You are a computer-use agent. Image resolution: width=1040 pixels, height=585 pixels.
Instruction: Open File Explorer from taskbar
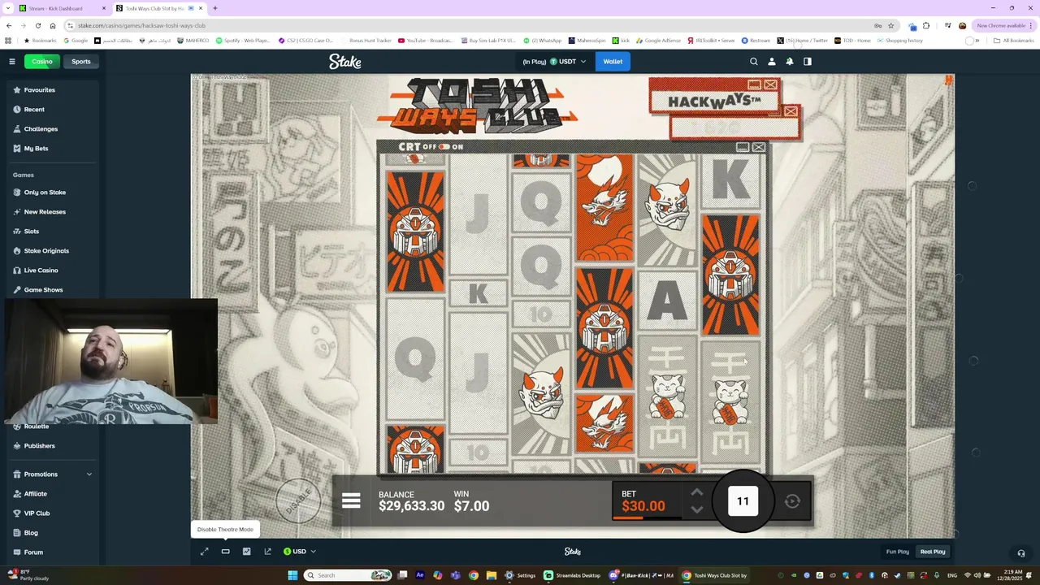click(x=492, y=575)
